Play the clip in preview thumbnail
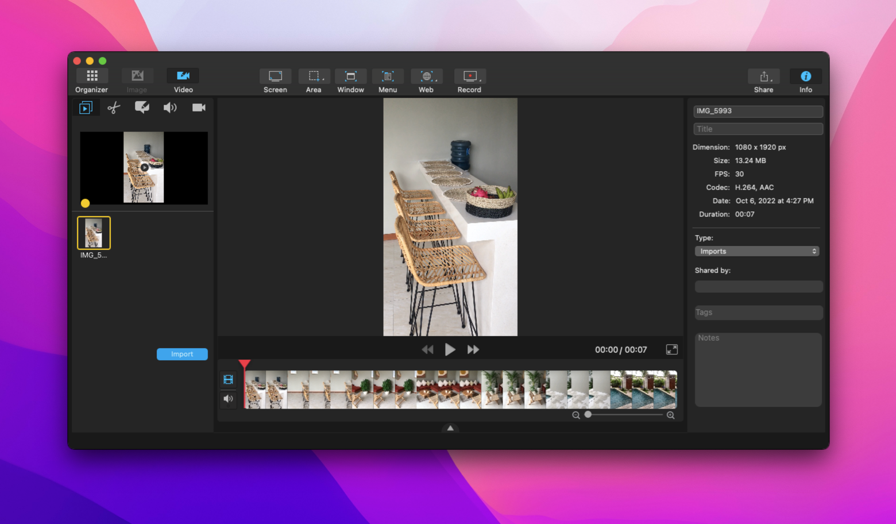This screenshot has height=524, width=896. (144, 168)
